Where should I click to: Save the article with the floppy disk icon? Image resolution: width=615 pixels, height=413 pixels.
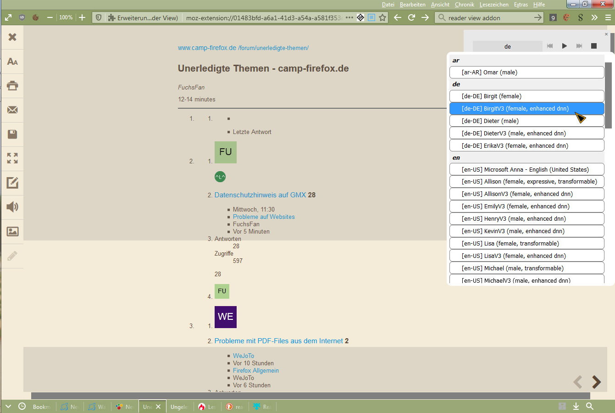tap(12, 134)
